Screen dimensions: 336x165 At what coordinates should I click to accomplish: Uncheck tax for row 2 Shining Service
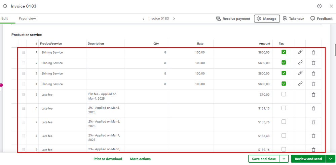pyautogui.click(x=284, y=62)
